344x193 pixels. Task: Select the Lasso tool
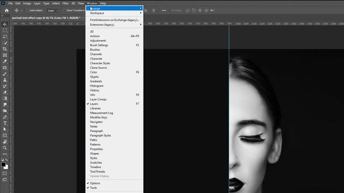coord(5,36)
